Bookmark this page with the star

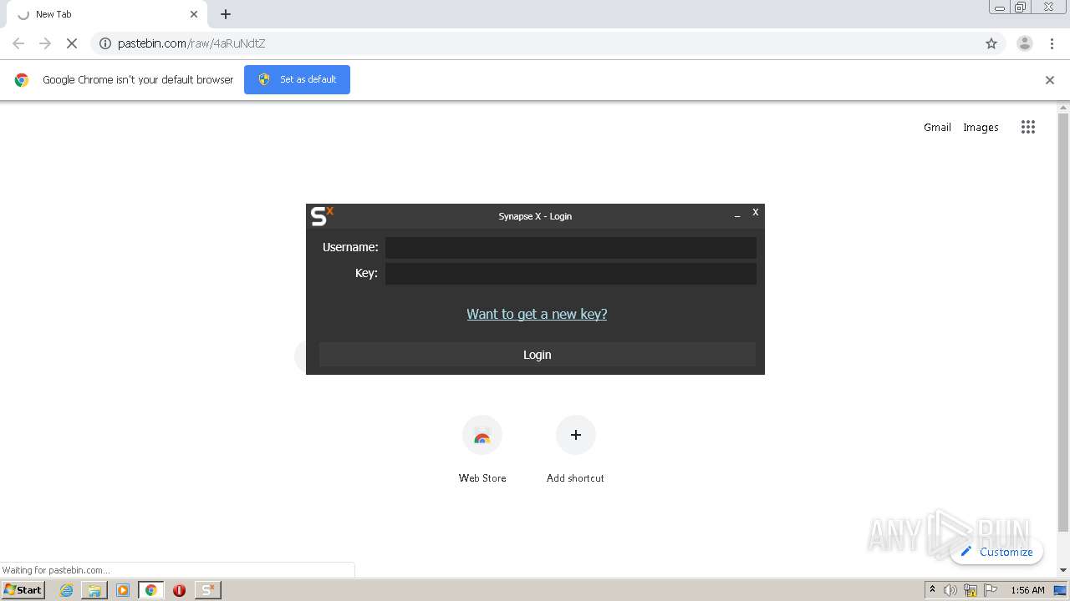coord(991,43)
